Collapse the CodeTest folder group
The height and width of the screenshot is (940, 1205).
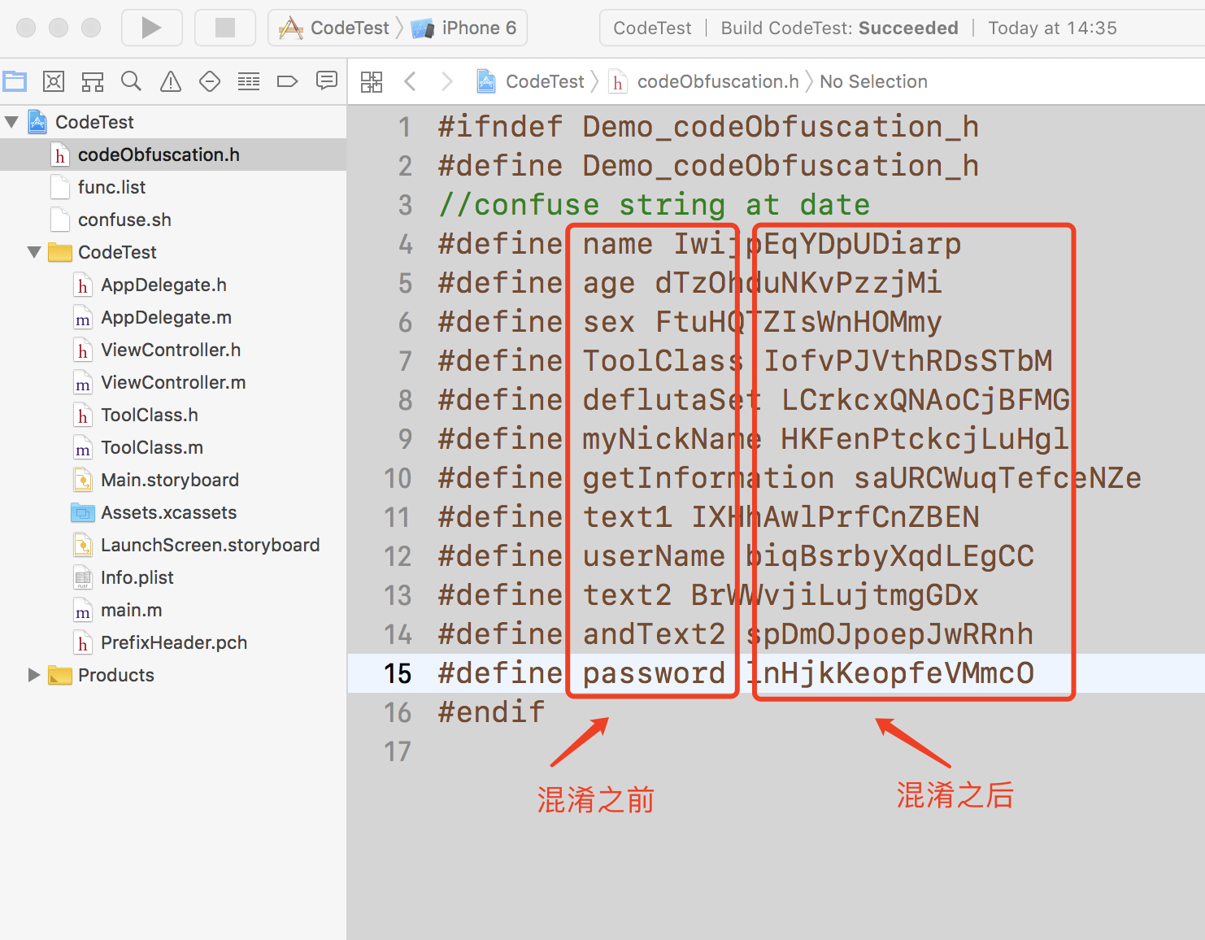34,252
